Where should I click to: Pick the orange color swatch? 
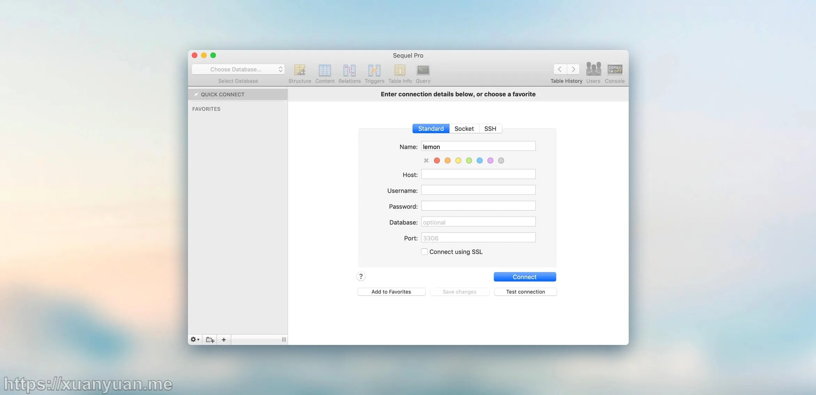(448, 160)
